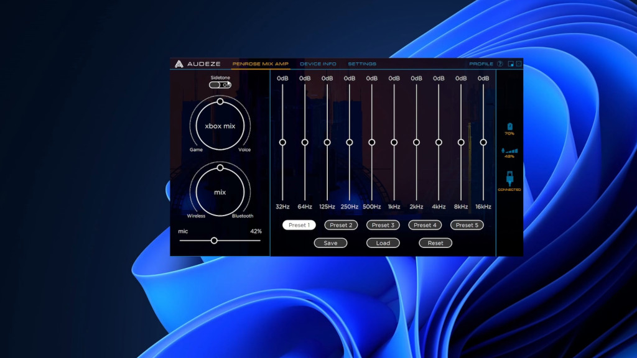The image size is (637, 358).
Task: Toggle the Sidetone switch
Action: pos(220,85)
